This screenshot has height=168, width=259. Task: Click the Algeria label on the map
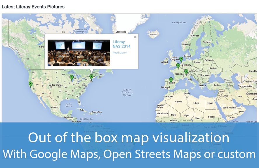(178, 102)
